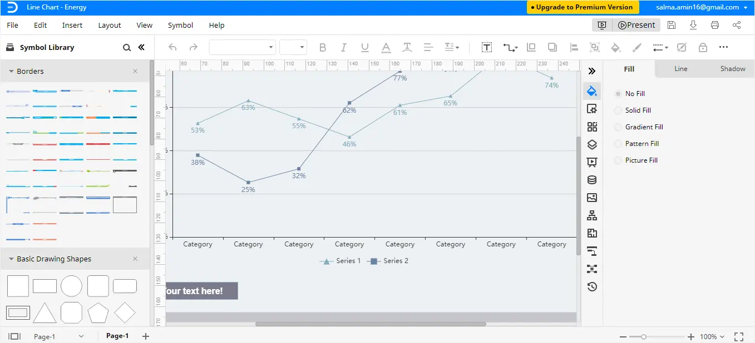Switch to the Shadow tab
This screenshot has height=343, width=755.
(732, 69)
